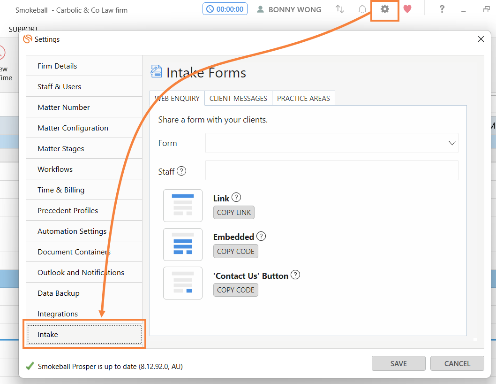
Task: Click the SAVE button
Action: [398, 363]
